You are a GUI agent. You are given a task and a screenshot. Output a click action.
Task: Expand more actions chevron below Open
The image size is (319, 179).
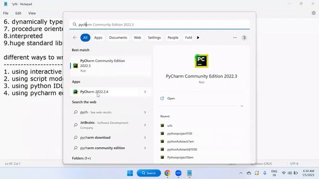click(242, 106)
